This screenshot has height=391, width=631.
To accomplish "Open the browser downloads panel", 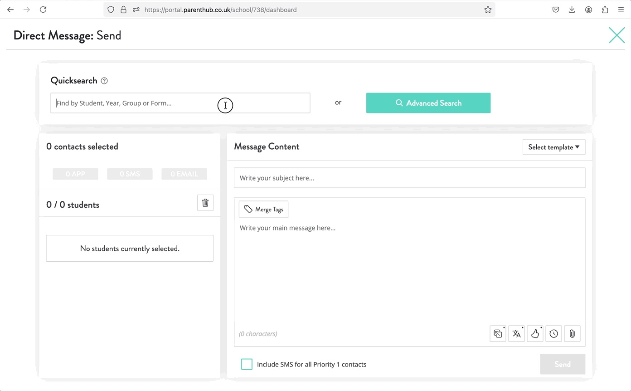I will pos(572,10).
